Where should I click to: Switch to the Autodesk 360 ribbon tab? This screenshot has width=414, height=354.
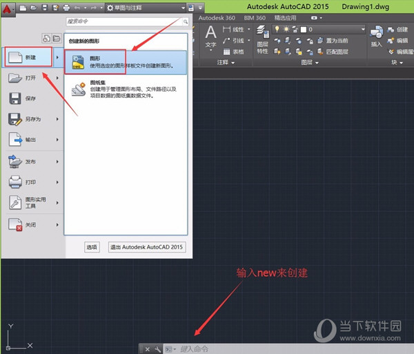pos(217,18)
